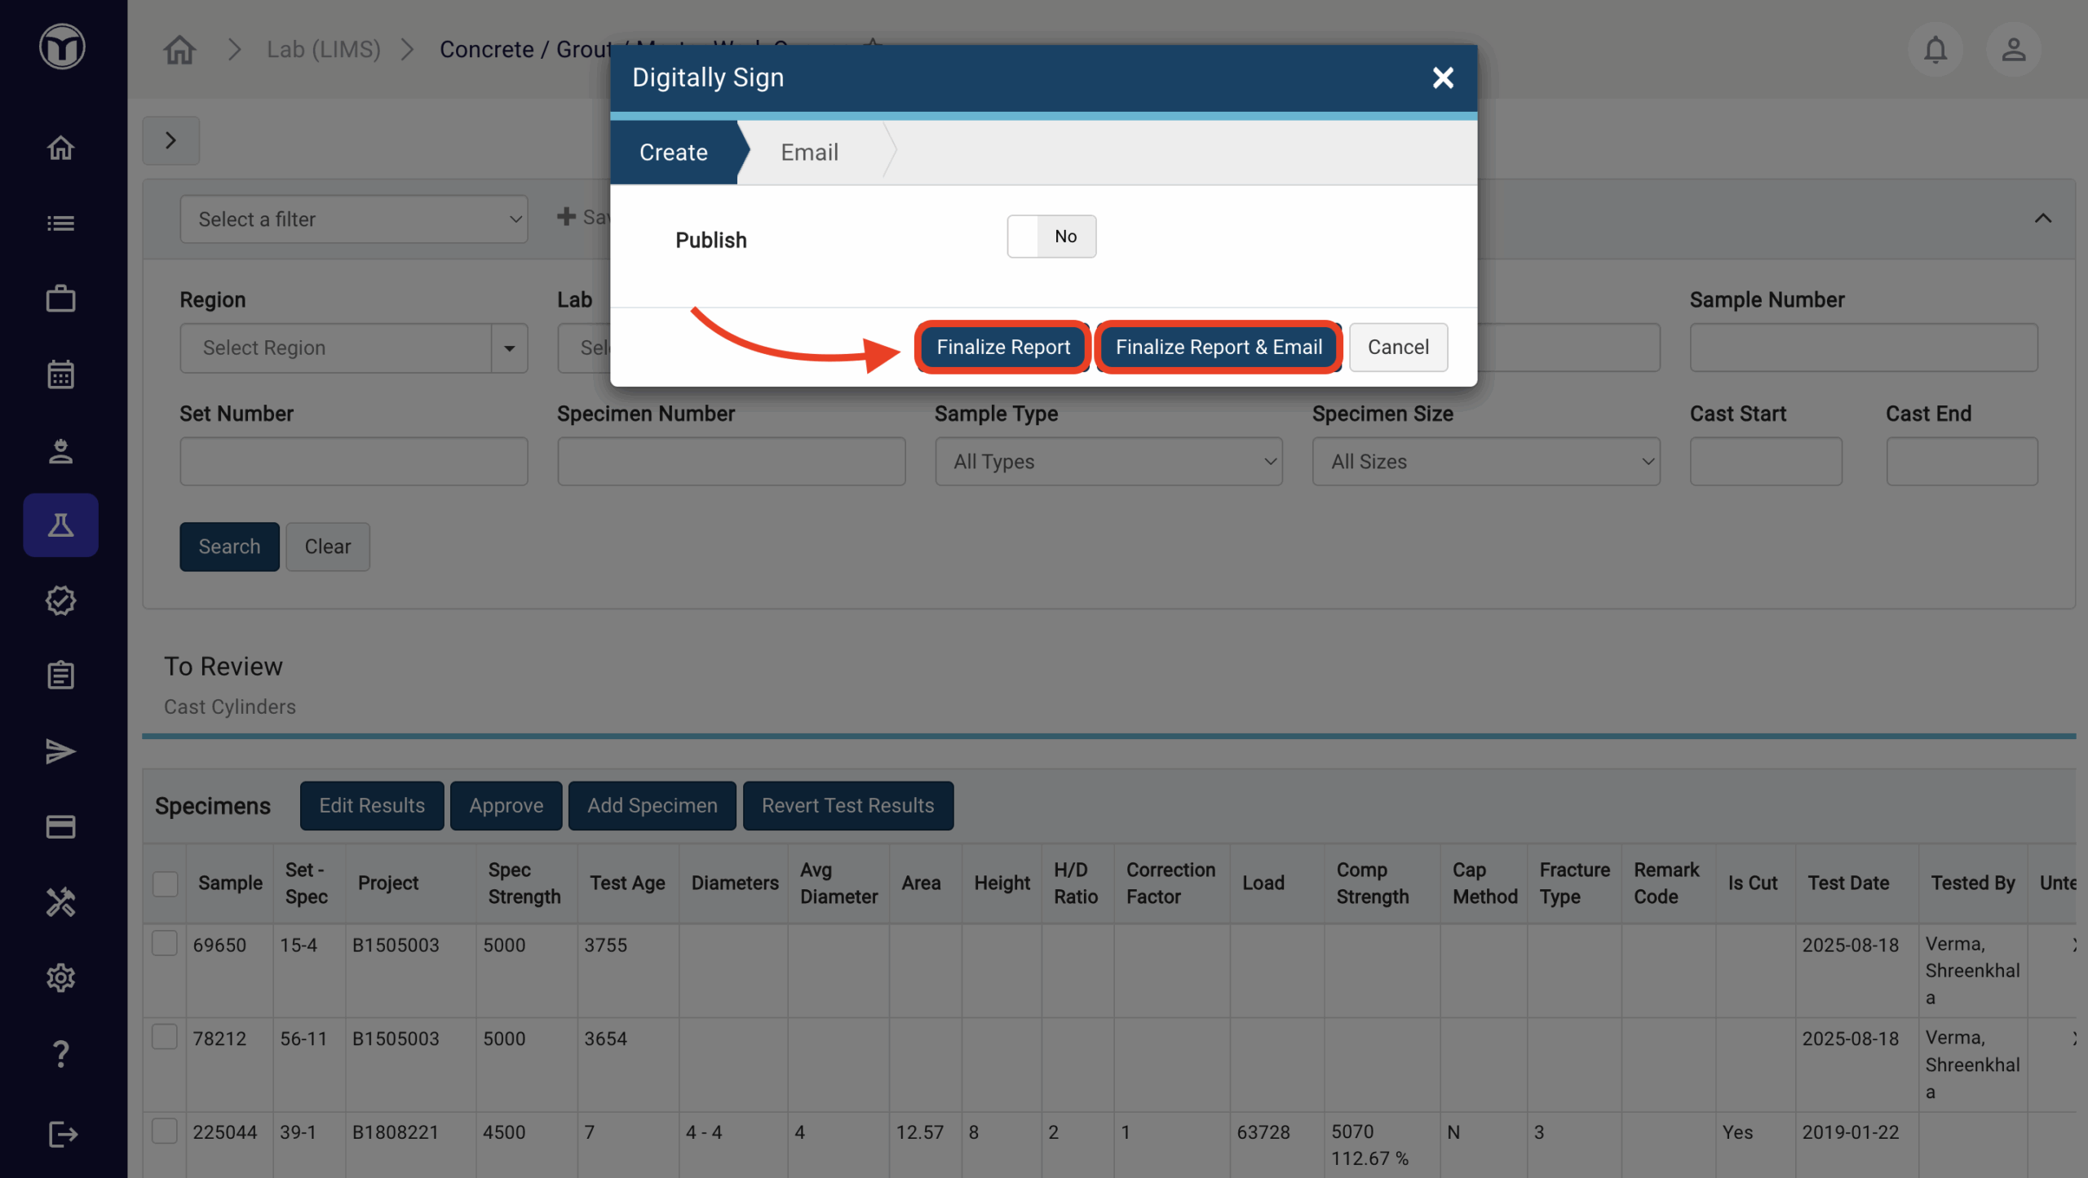Click the notifications bell icon
The image size is (2088, 1178).
click(x=1935, y=50)
